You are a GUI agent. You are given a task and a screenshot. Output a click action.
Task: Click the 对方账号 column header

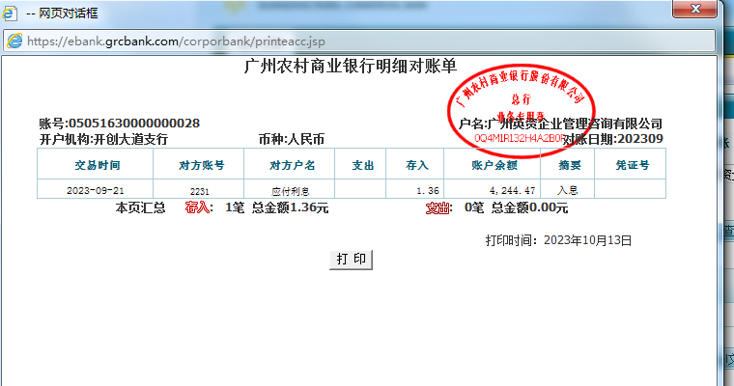[x=199, y=164]
